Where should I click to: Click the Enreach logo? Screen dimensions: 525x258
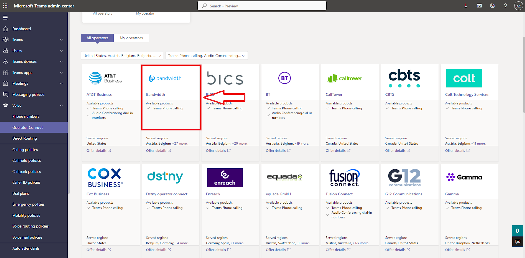[225, 177]
